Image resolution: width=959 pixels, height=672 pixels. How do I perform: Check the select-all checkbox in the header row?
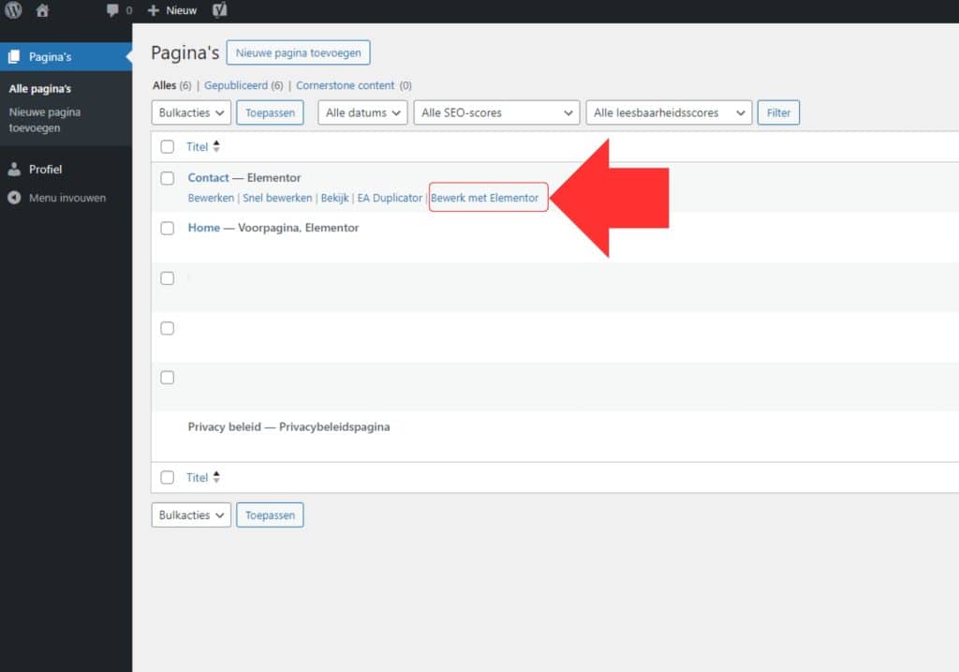168,146
